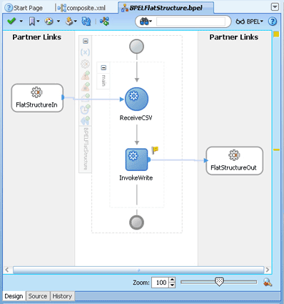Switch to the Design view tab
Screen dimensions: 284x304
(x=14, y=296)
